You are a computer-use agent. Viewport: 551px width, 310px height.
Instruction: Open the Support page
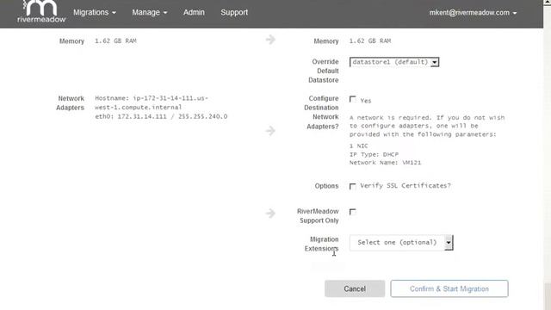coord(234,12)
